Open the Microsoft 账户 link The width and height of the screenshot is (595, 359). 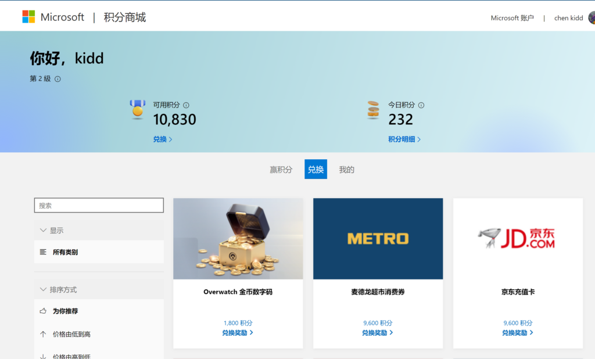pos(512,18)
